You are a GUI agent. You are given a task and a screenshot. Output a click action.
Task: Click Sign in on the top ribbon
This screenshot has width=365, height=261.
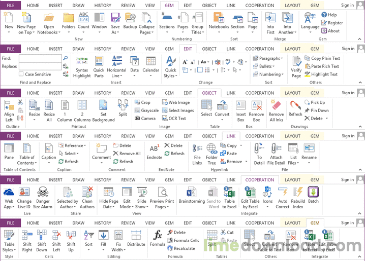click(347, 5)
